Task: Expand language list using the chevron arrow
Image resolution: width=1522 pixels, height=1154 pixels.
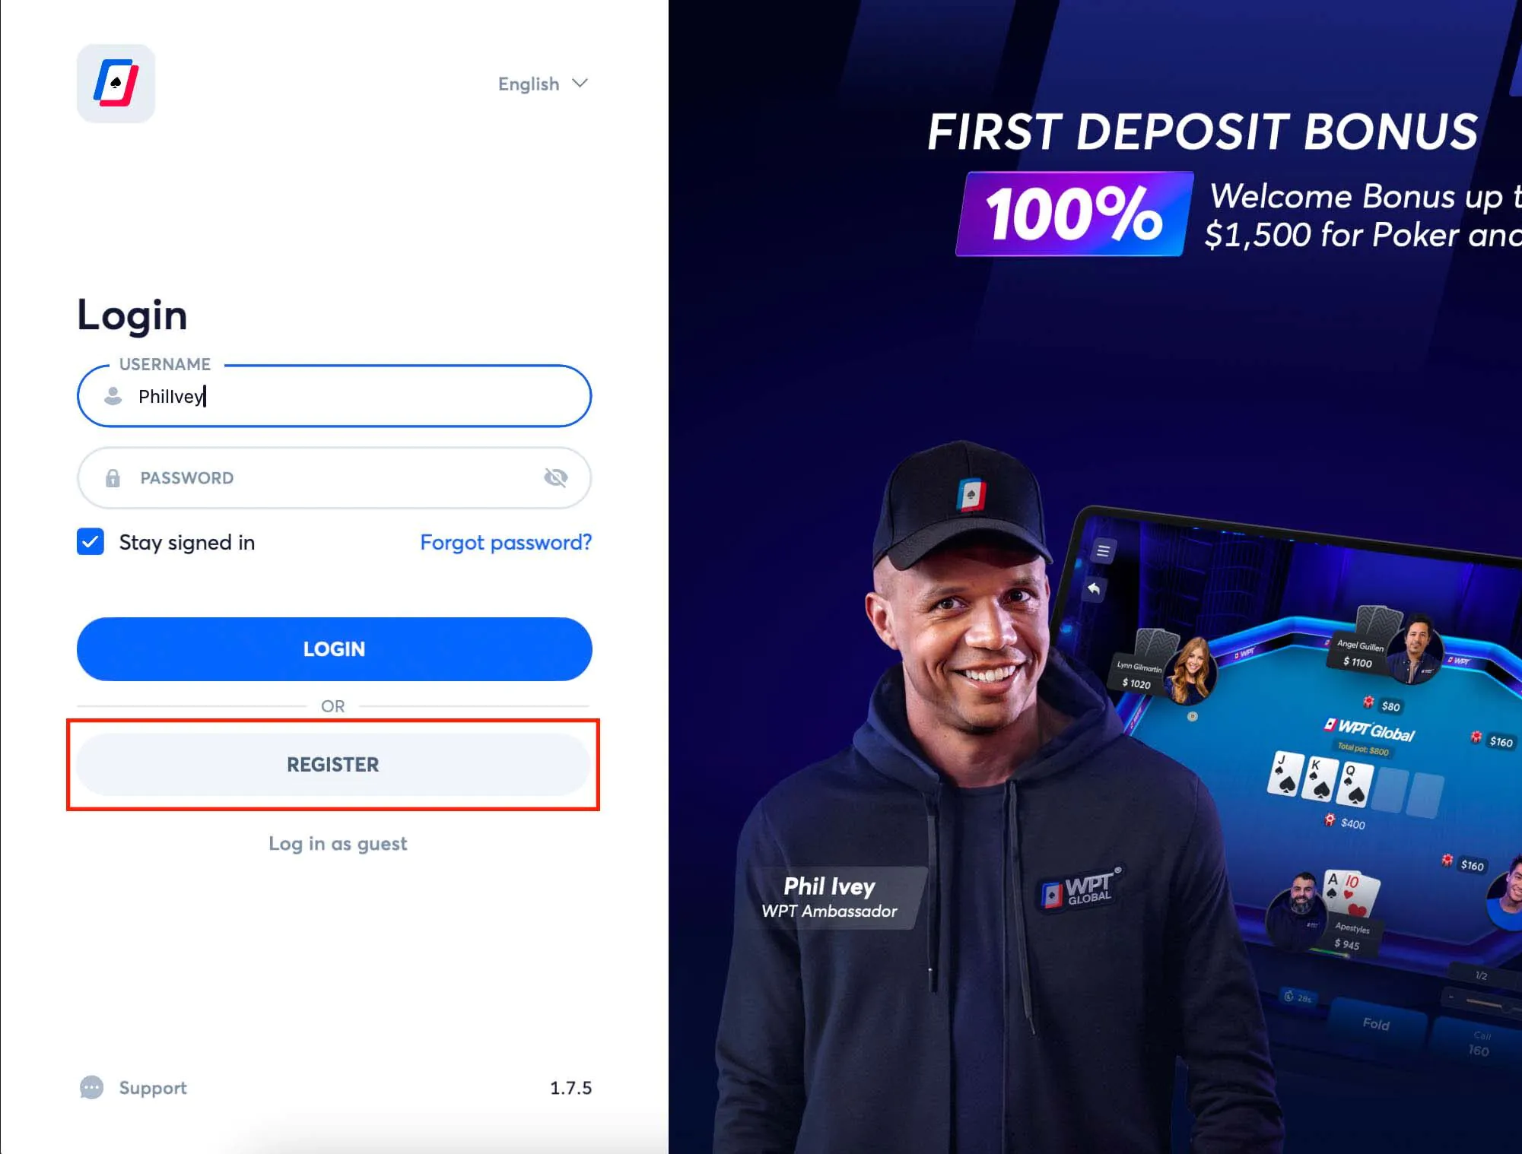Action: [x=580, y=83]
